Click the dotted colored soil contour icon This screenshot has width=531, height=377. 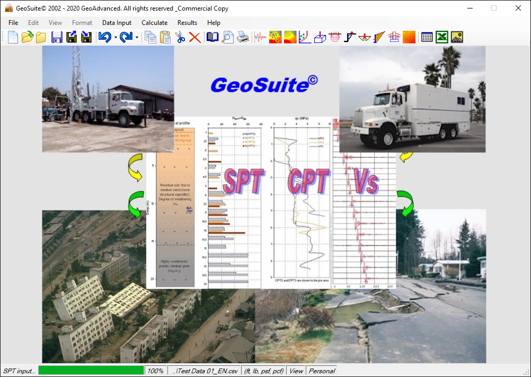pyautogui.click(x=276, y=37)
